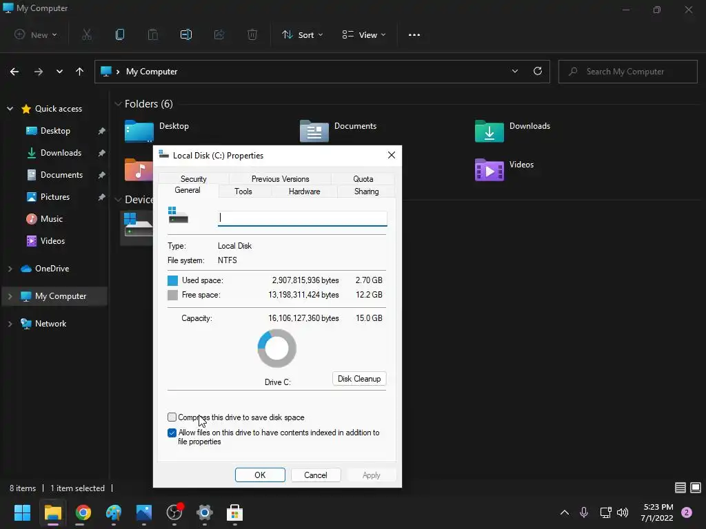706x529 pixels.
Task: Click the Copy icon in toolbar
Action: pyautogui.click(x=120, y=34)
